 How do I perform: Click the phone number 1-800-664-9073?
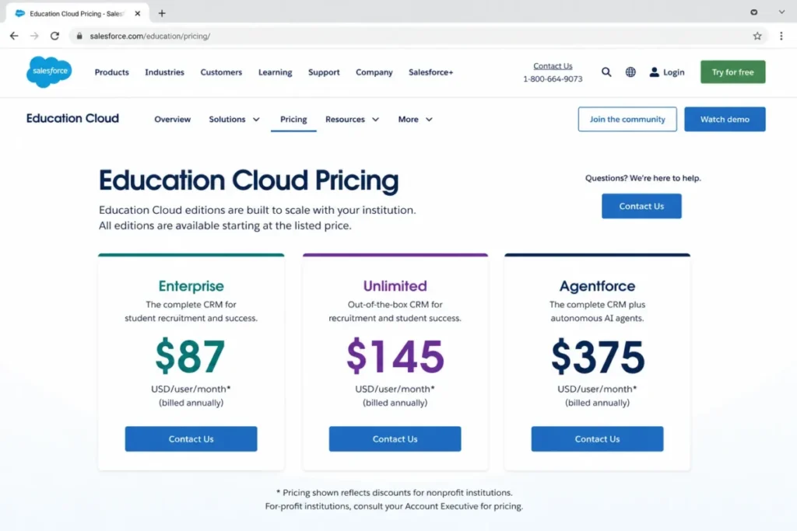pos(553,79)
